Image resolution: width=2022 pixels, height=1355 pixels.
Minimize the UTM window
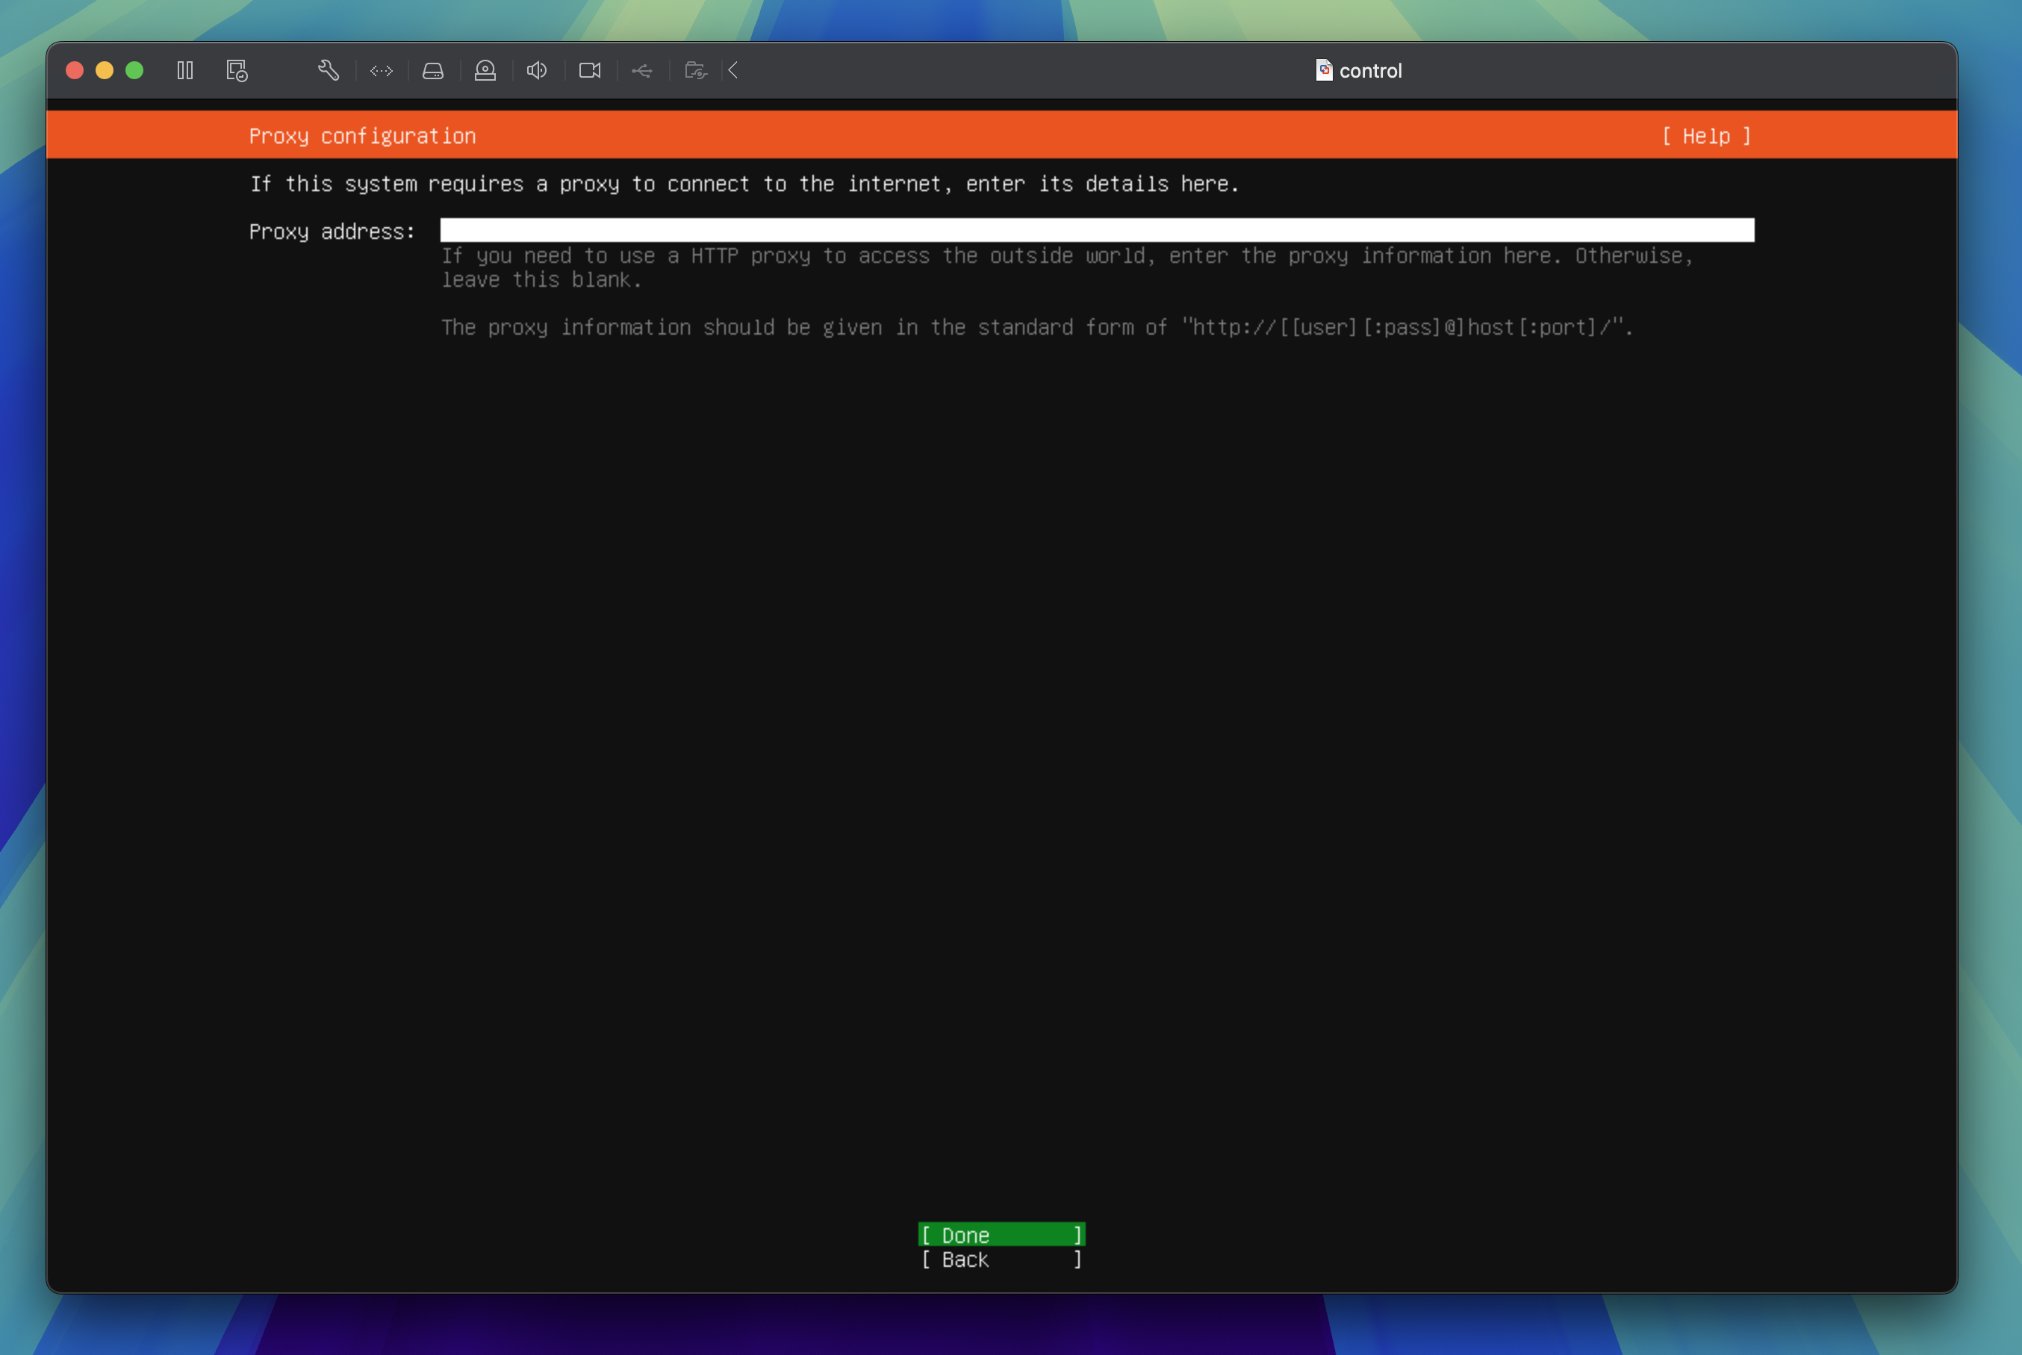[104, 70]
